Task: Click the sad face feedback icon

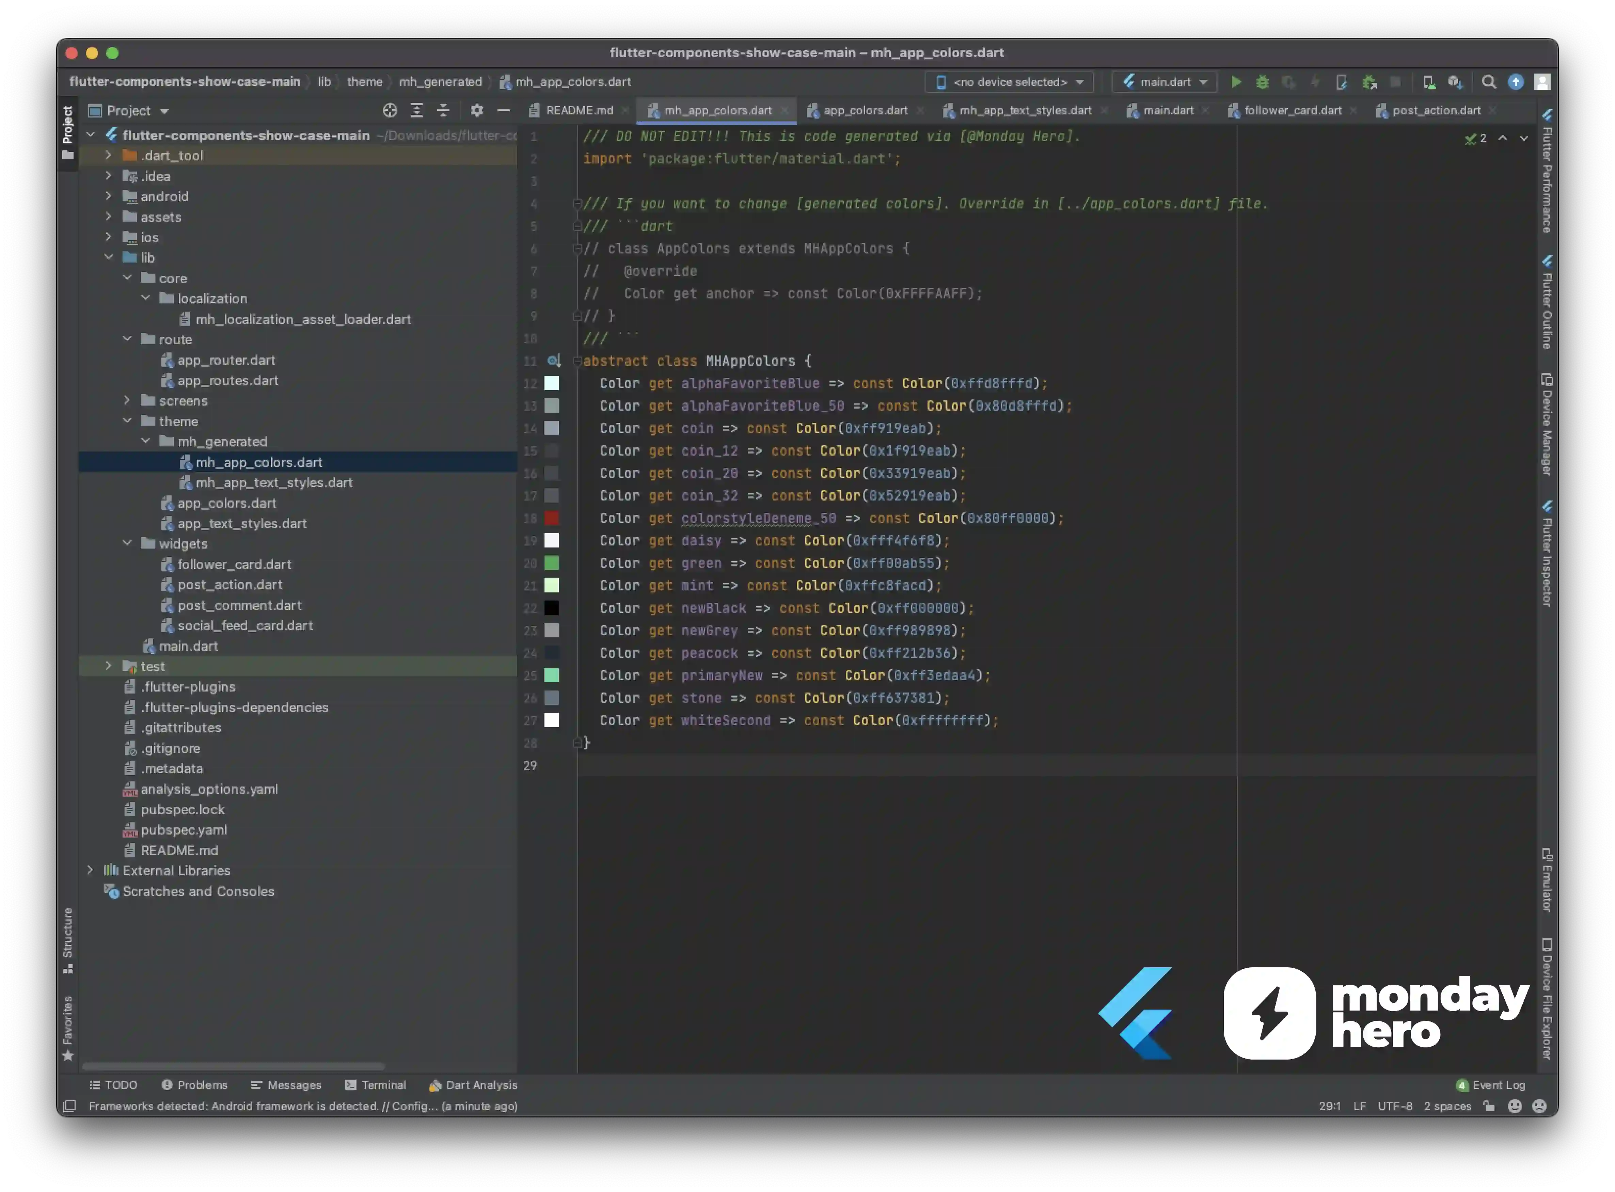Action: pyautogui.click(x=1539, y=1107)
